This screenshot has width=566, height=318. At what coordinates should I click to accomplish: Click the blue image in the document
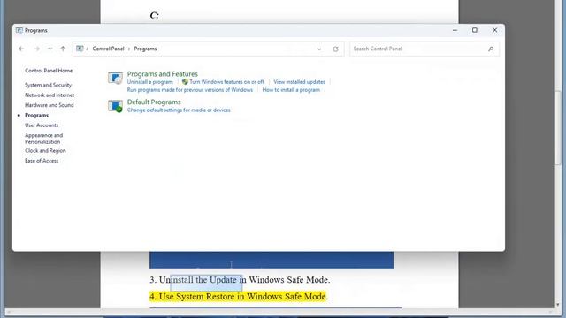(272, 260)
